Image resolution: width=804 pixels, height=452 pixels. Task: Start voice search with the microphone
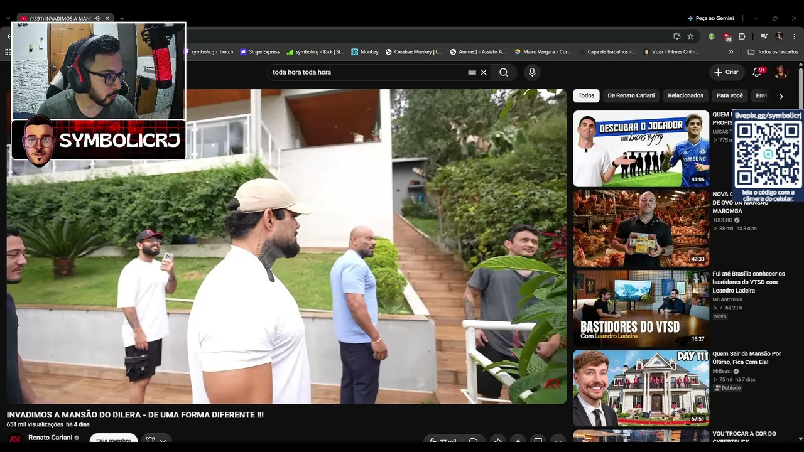pos(532,72)
